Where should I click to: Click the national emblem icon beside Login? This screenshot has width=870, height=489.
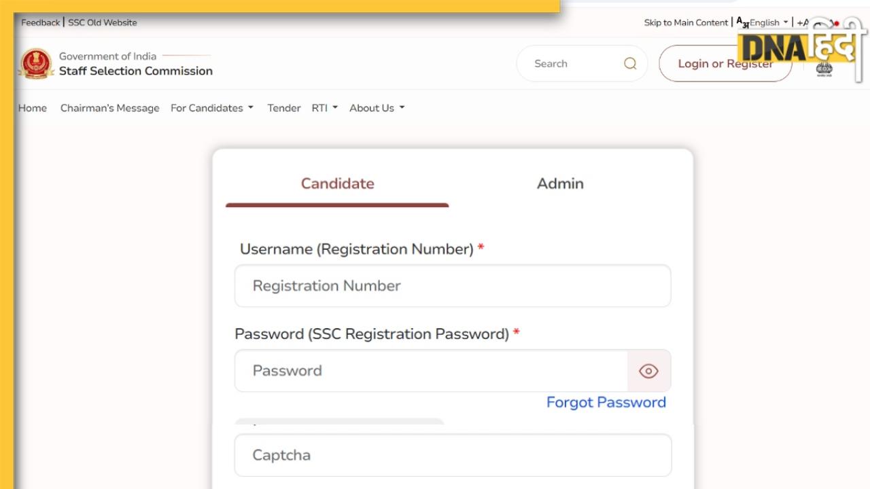click(x=824, y=69)
